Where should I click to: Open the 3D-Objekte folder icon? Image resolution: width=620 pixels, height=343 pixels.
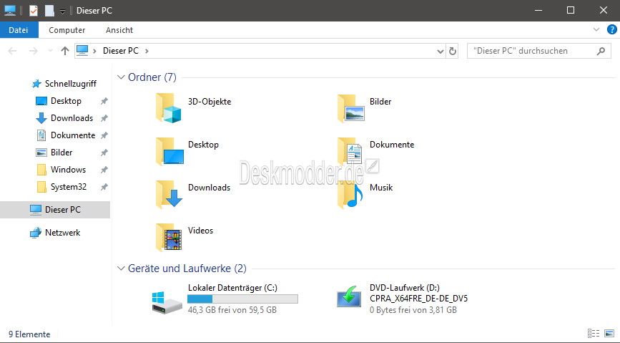(169, 108)
